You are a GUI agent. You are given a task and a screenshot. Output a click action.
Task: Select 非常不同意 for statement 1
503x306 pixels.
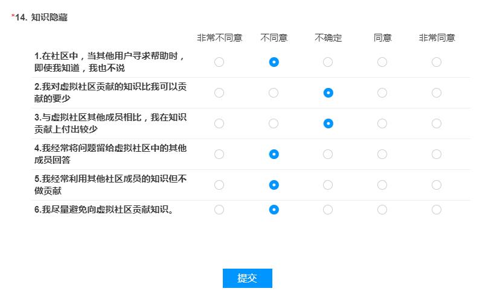(x=219, y=62)
